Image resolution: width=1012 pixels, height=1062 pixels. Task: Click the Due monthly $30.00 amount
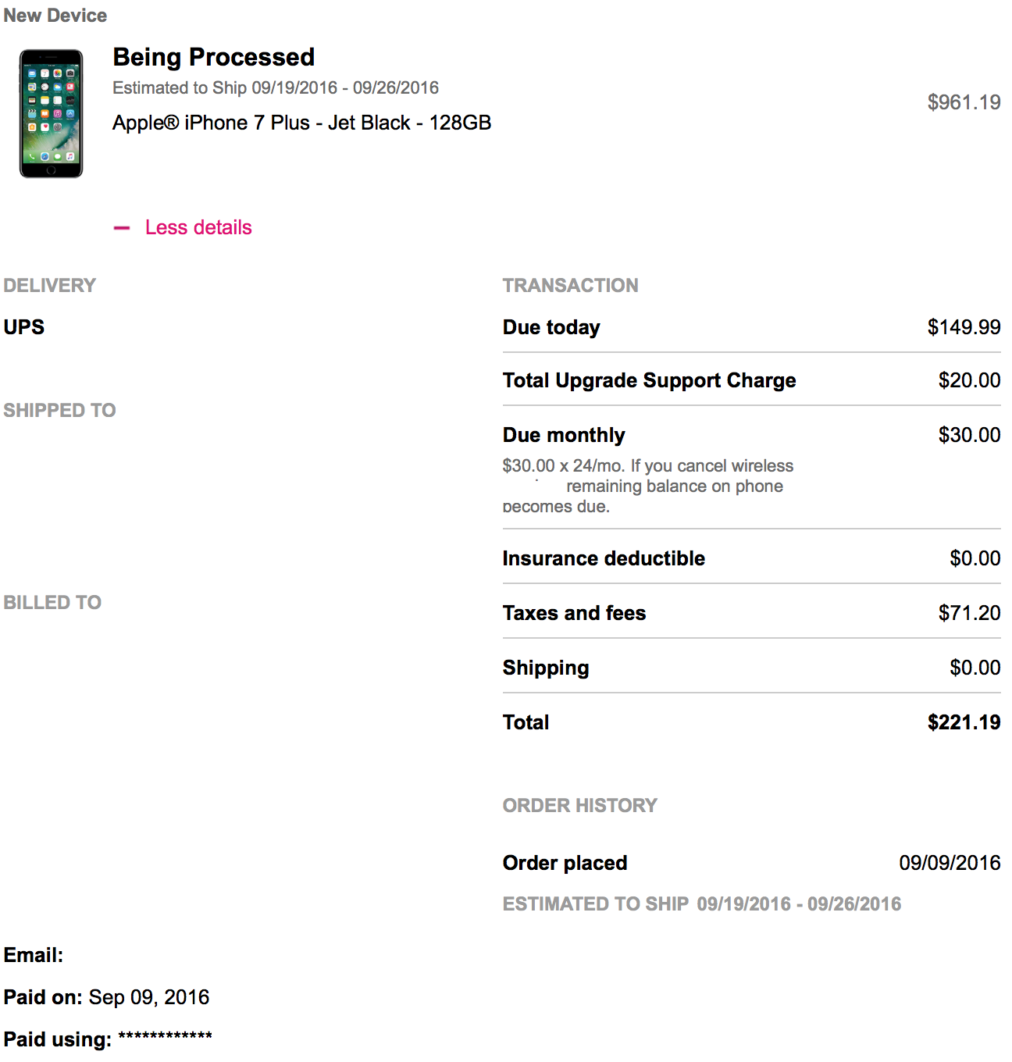pos(969,435)
